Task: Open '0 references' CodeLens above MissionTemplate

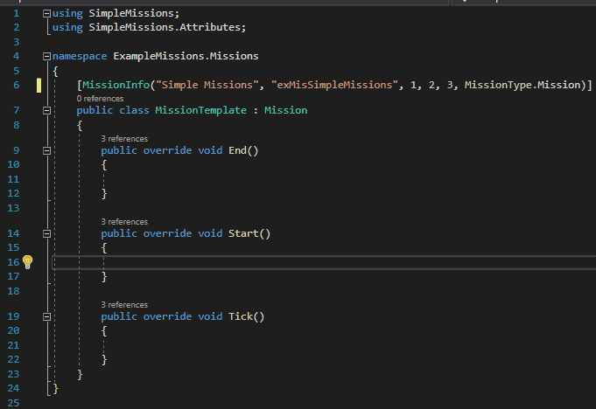Action: (x=100, y=99)
